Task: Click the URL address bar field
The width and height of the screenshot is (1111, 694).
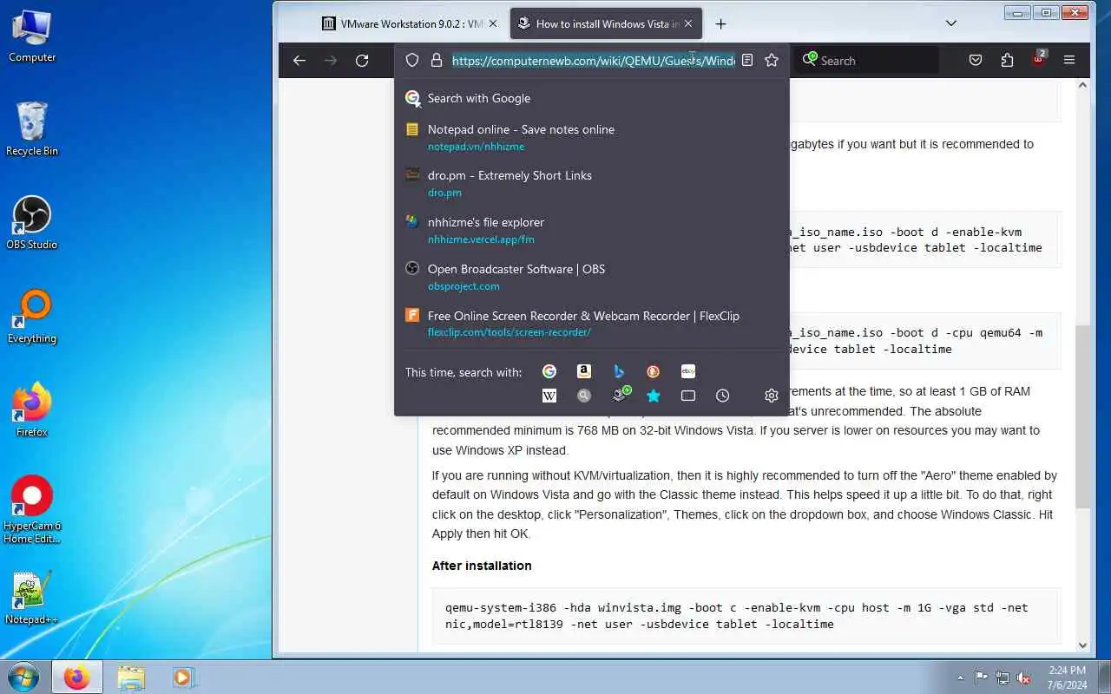Action: (x=593, y=61)
